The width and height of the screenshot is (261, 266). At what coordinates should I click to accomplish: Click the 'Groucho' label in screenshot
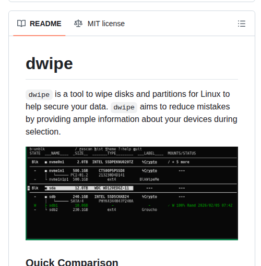click(x=149, y=209)
